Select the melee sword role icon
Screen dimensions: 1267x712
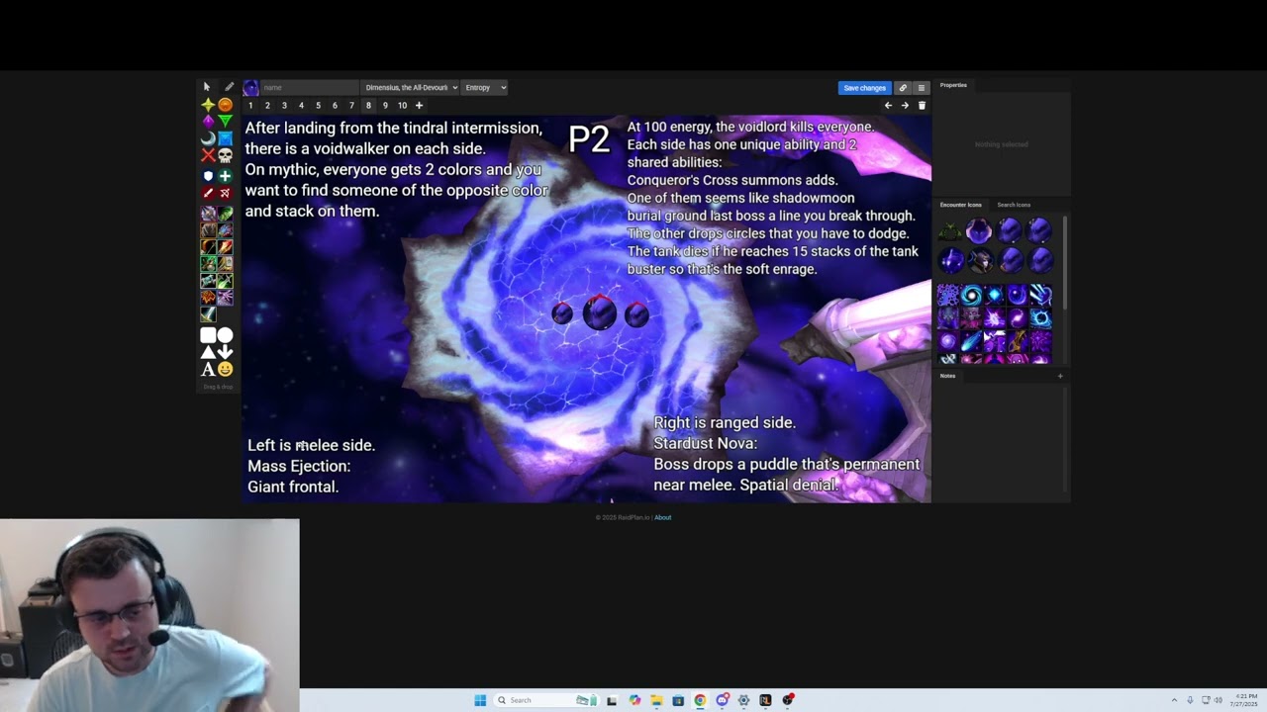[x=208, y=193]
